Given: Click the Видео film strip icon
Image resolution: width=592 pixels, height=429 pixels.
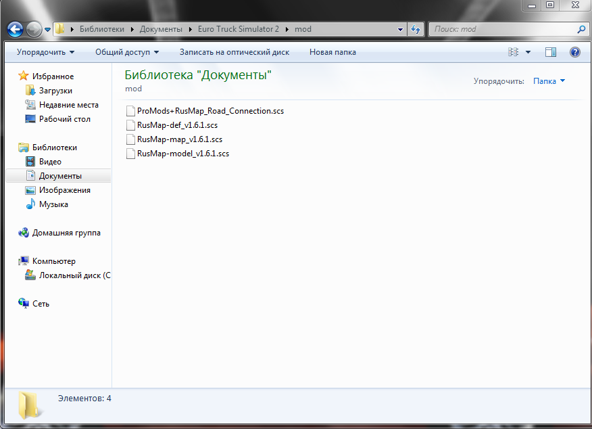Looking at the screenshot, I should [30, 162].
